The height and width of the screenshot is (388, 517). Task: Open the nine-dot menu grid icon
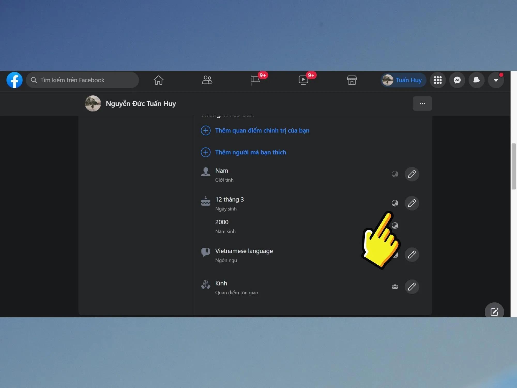click(x=438, y=80)
